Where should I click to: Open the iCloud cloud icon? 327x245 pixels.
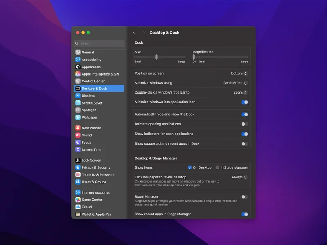point(78,207)
